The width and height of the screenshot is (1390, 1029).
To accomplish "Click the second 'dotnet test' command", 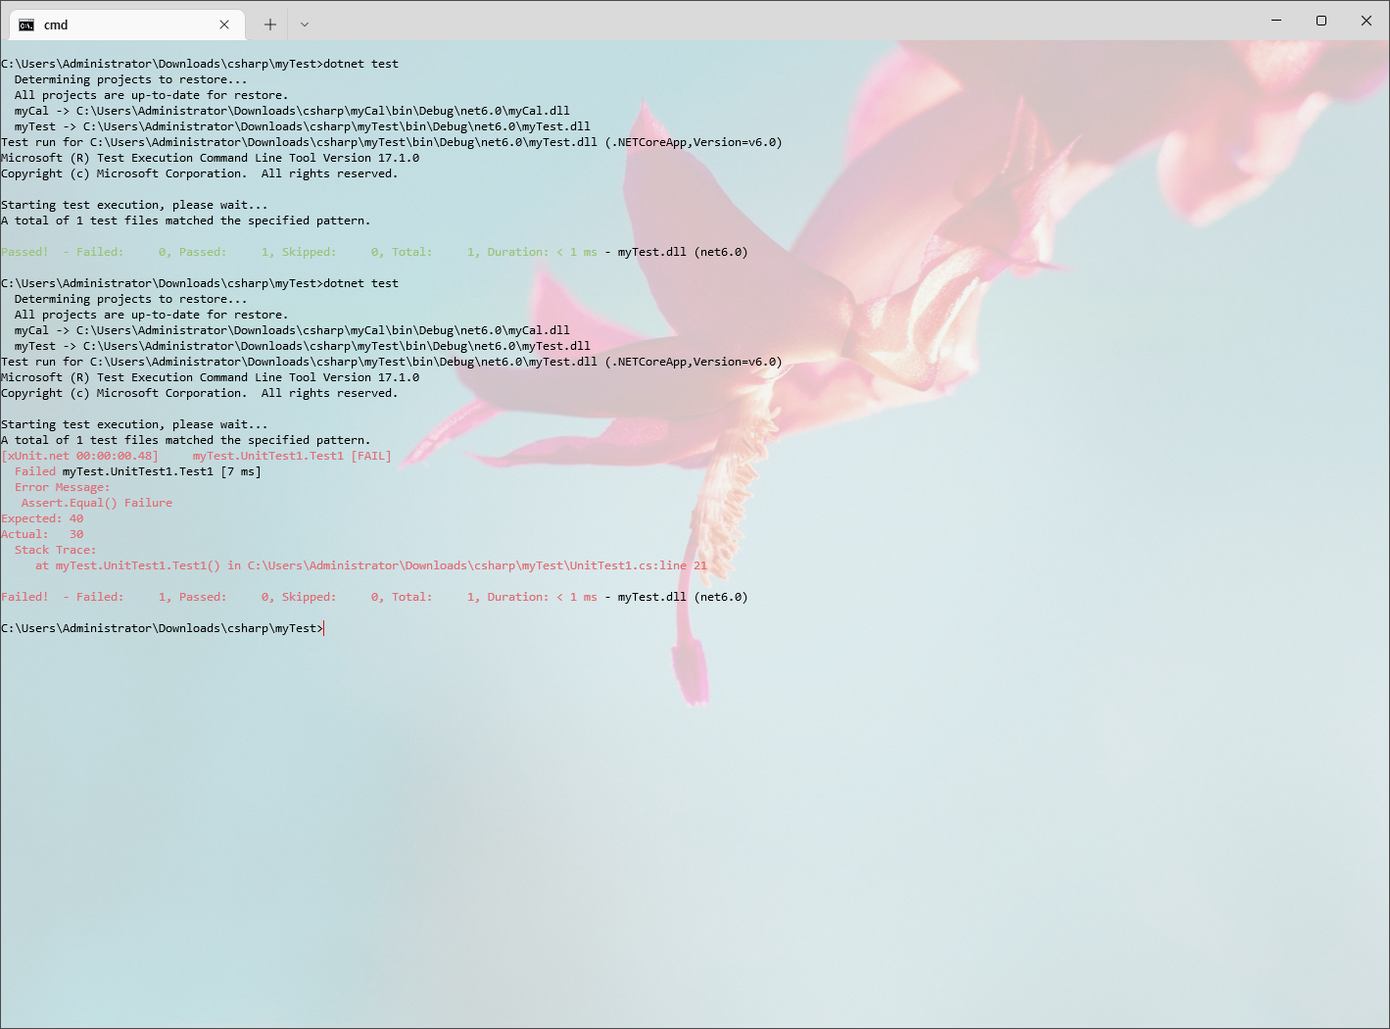I will tap(360, 283).
